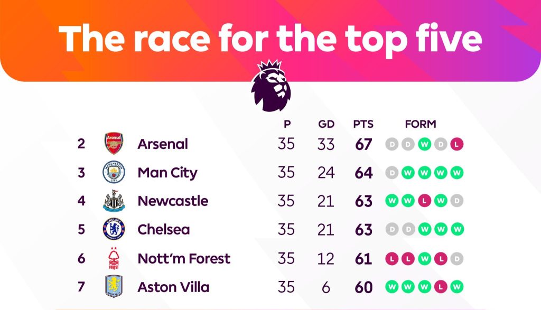The width and height of the screenshot is (541, 310).
Task: Click the FORM column header
Action: (421, 125)
